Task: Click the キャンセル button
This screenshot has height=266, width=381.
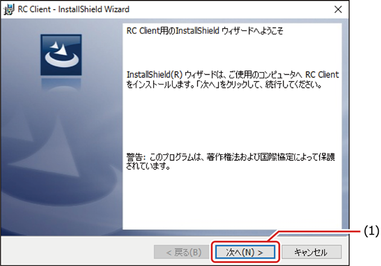Action: coord(312,252)
